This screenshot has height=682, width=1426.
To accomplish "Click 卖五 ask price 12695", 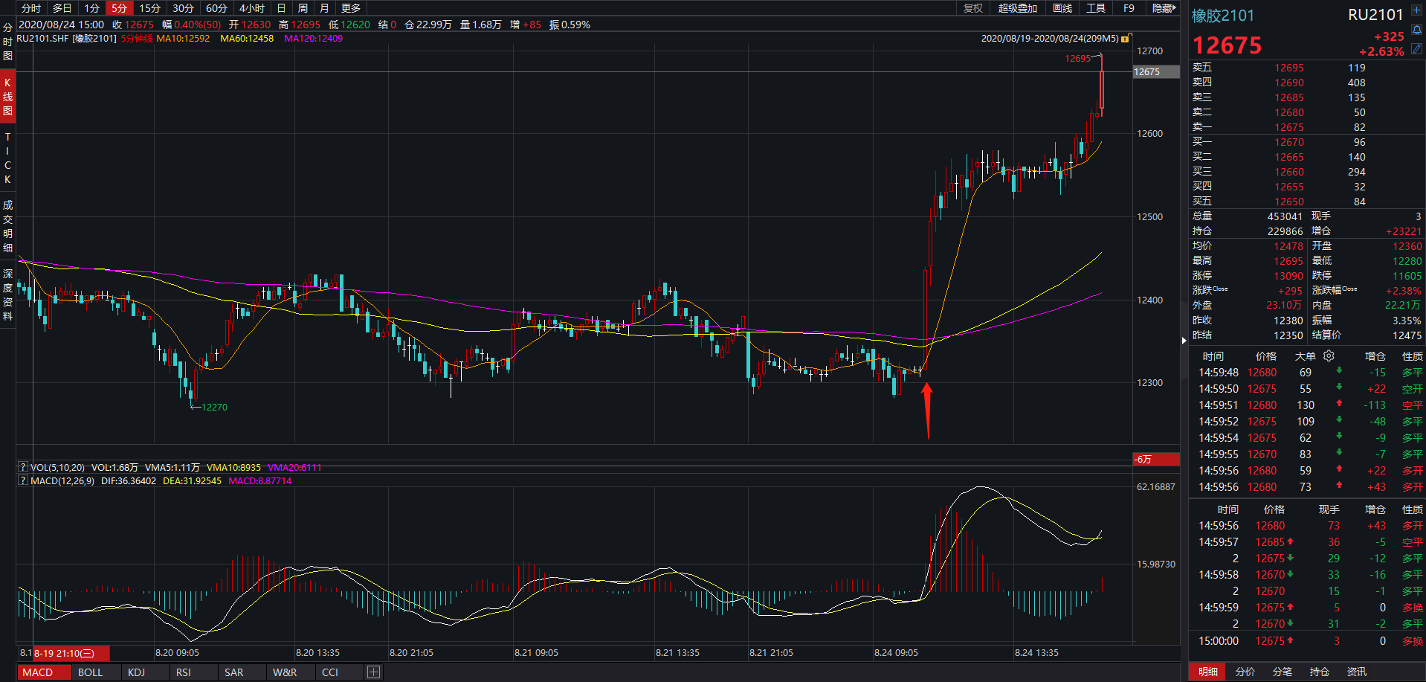I will (x=1289, y=68).
